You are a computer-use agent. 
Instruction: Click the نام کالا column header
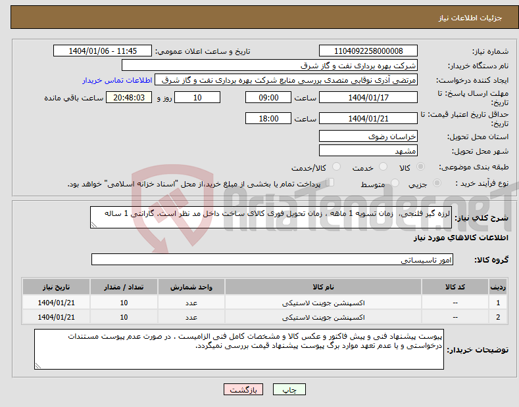[323, 287]
